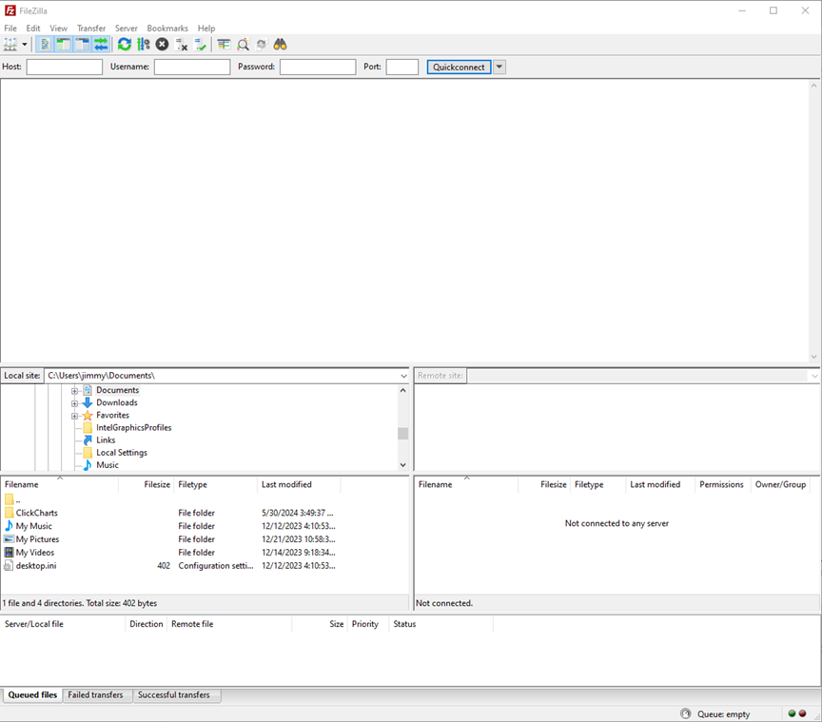The image size is (822, 722).
Task: Open the Remote site path dropdown
Action: 814,376
